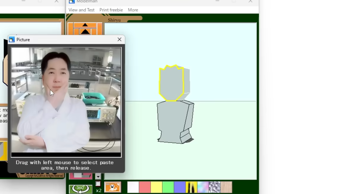Screen dimensions: 346x194
Task: Click the Picture dialog title bar icon
Action: tap(12, 40)
